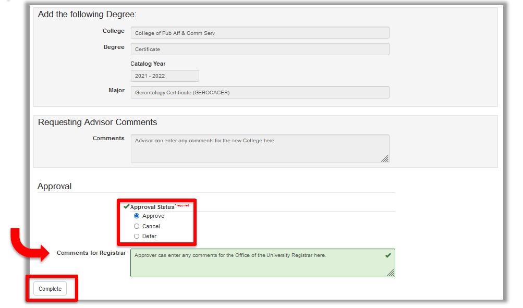Choose the Cancel approval status option
Image resolution: width=523 pixels, height=308 pixels.
137,226
